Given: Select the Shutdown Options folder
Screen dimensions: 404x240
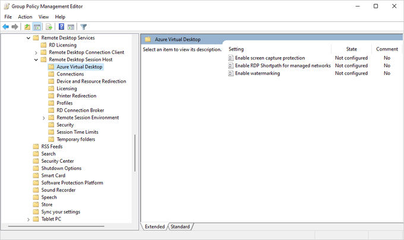Looking at the screenshot, I should (x=61, y=168).
